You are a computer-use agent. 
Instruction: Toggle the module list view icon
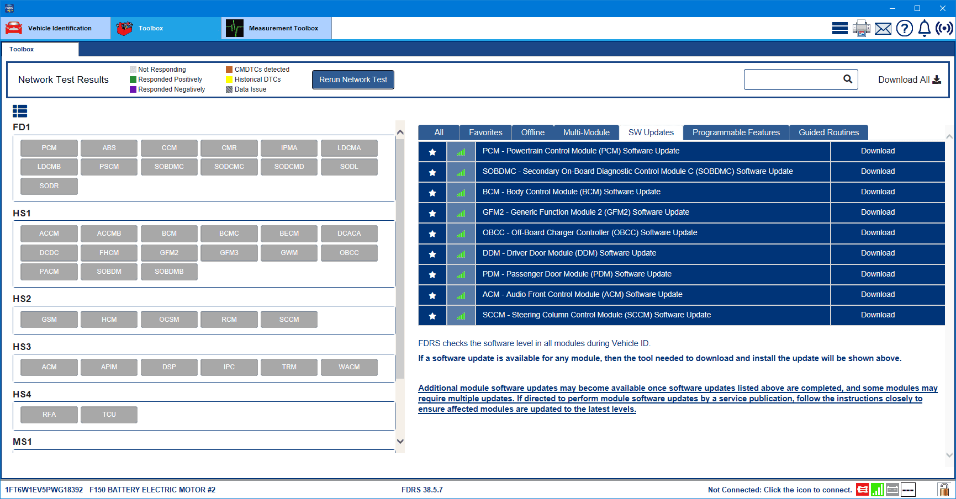(x=20, y=112)
